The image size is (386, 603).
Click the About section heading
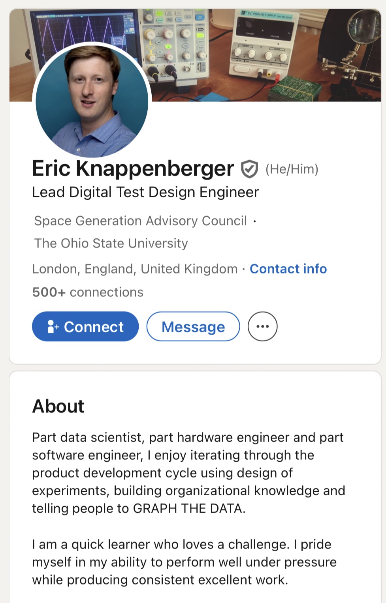(58, 406)
